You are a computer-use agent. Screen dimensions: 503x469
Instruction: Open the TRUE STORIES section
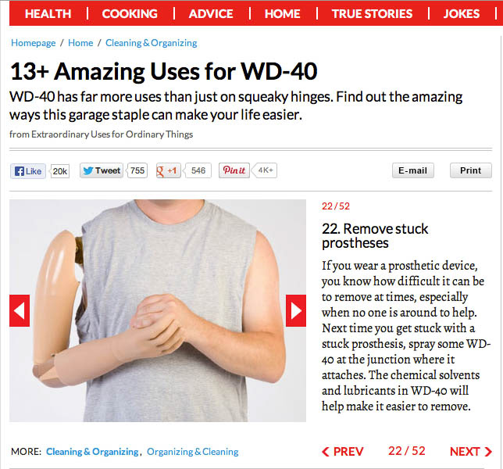(372, 14)
